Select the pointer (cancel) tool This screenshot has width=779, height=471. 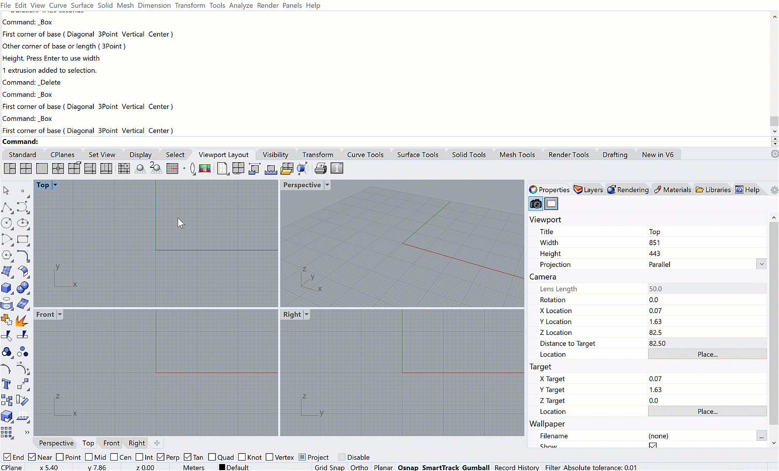6,191
